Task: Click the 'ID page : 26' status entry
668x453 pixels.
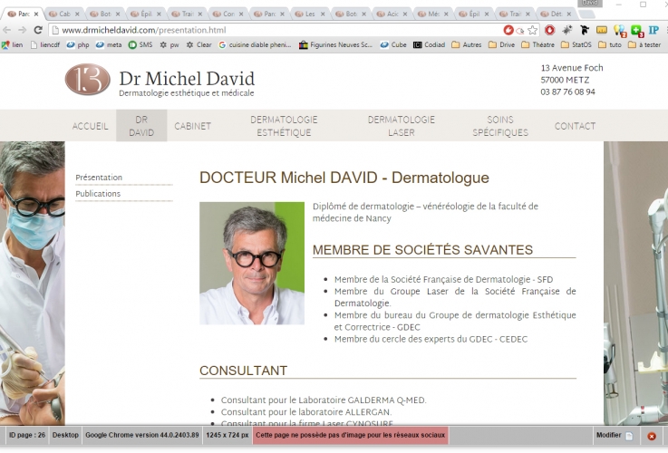Action: (x=27, y=435)
